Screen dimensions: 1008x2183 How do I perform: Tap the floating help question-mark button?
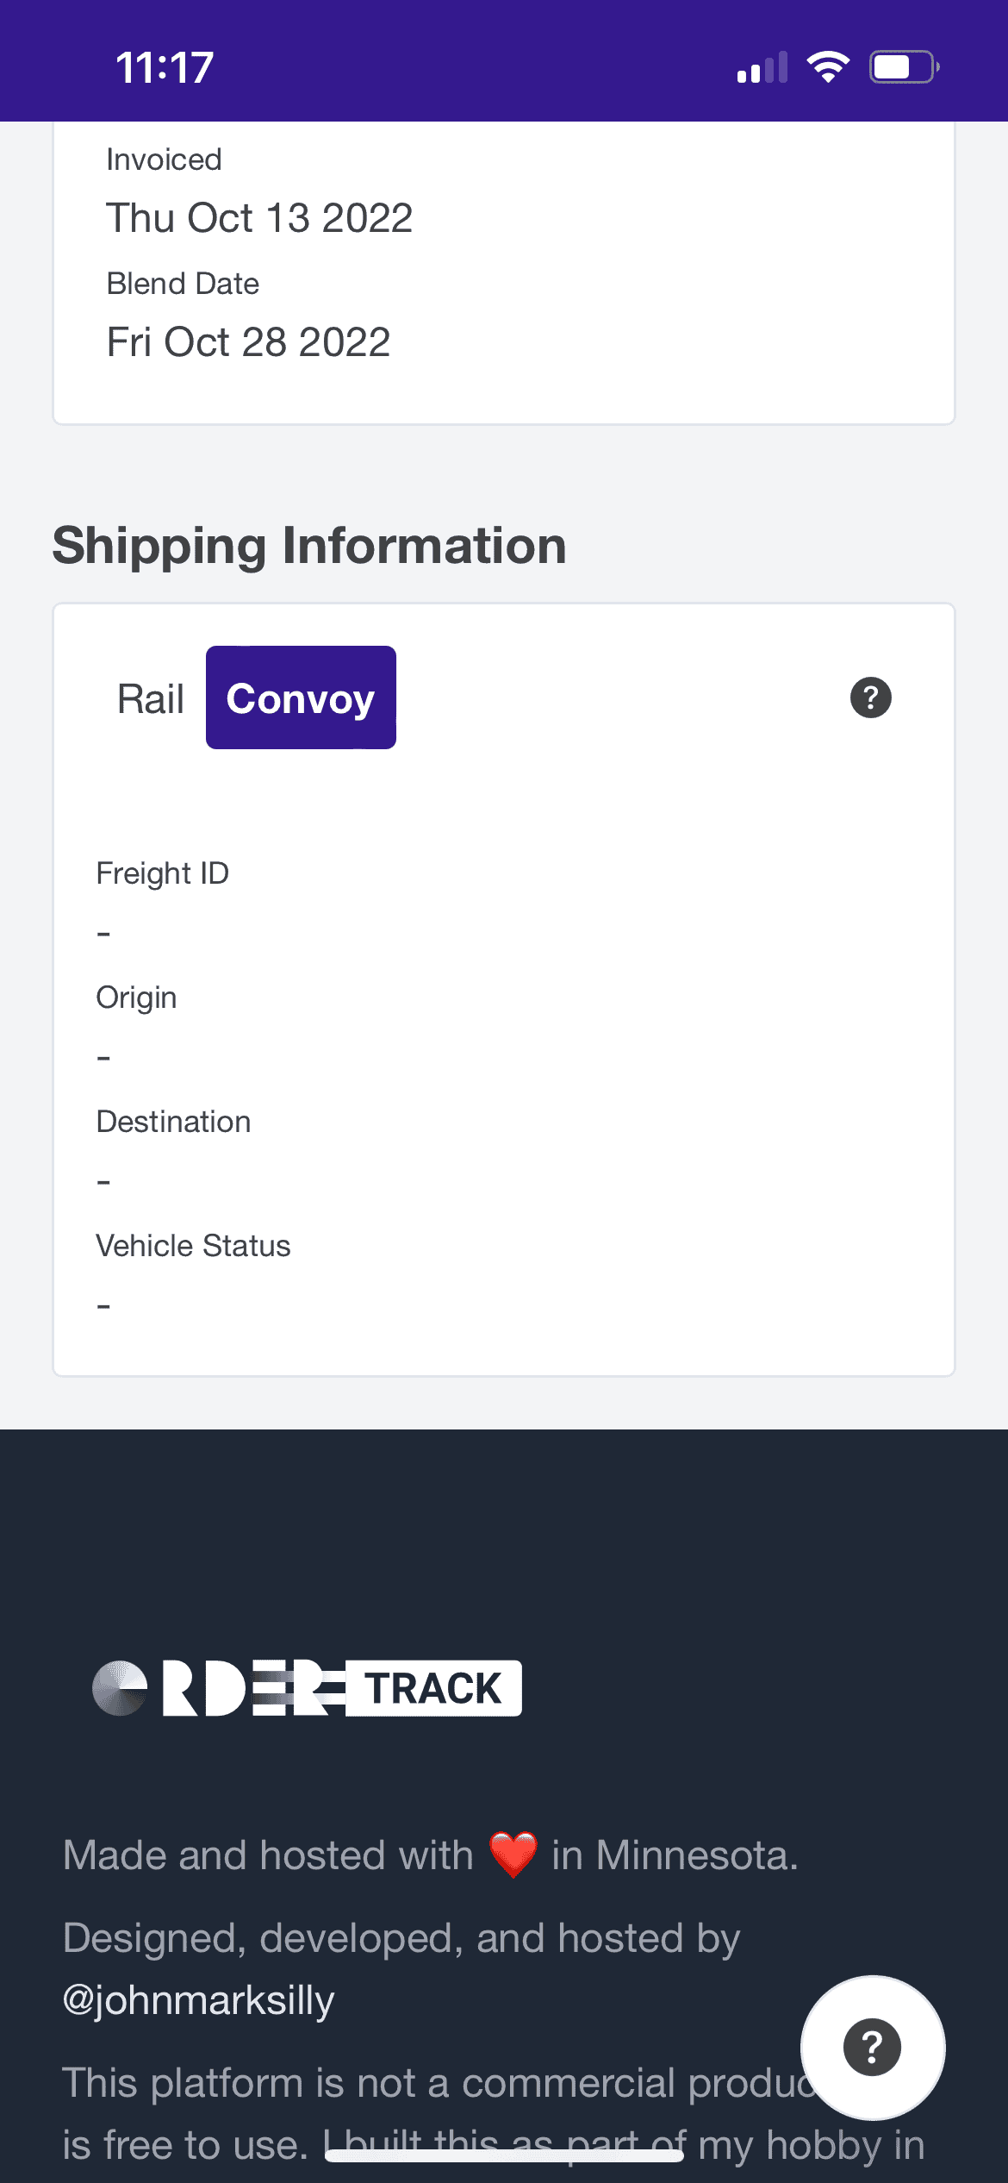872,2047
